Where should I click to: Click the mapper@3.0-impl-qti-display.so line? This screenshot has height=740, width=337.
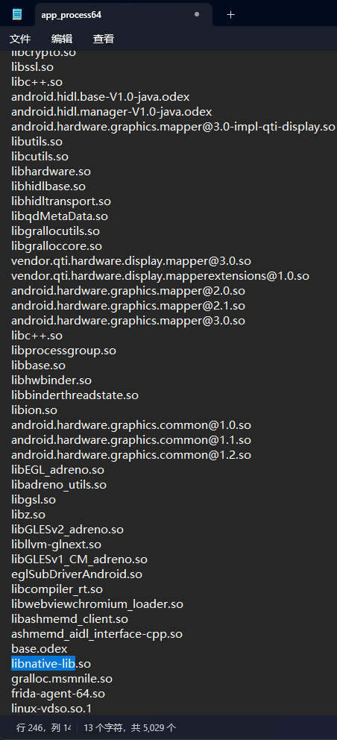(173, 127)
